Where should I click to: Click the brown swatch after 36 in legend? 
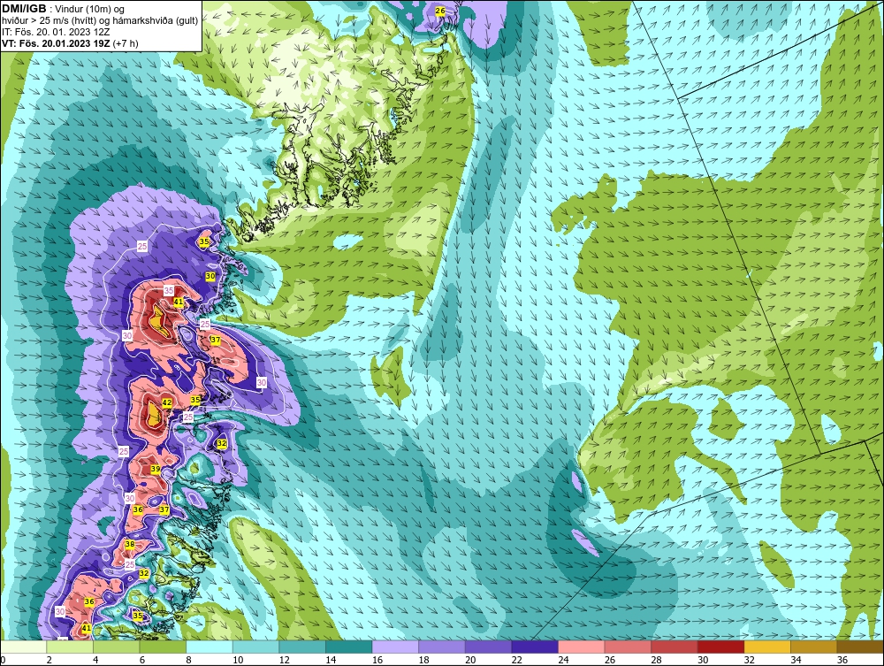[x=860, y=647]
